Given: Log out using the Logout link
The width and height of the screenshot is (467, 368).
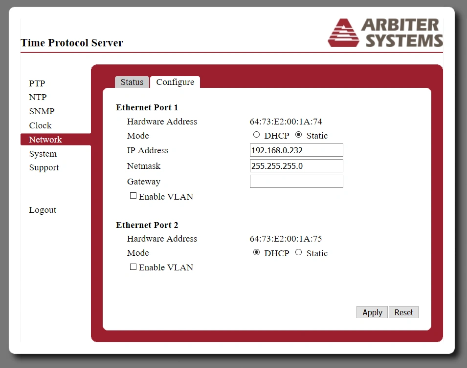Looking at the screenshot, I should [x=43, y=210].
